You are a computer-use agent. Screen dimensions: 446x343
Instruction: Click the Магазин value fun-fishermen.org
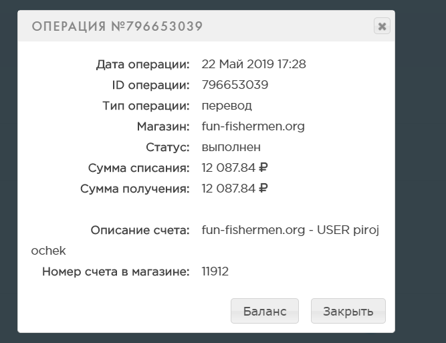[x=253, y=126]
